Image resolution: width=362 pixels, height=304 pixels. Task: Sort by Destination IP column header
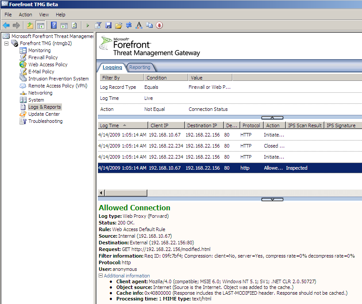[204, 125]
